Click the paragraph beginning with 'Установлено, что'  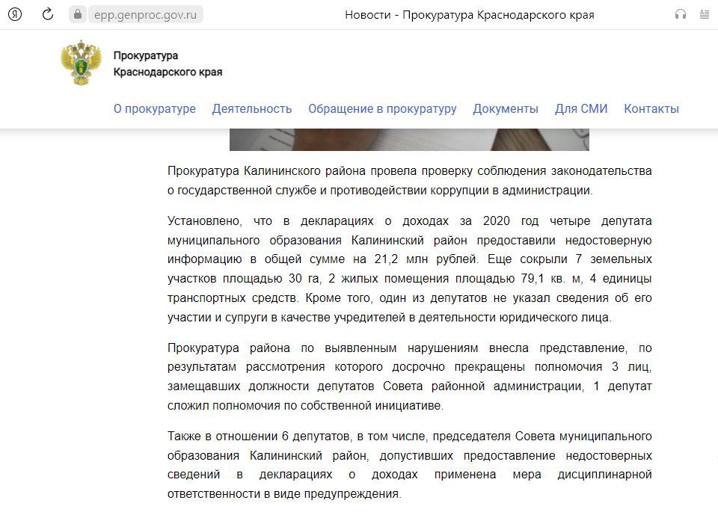(409, 268)
